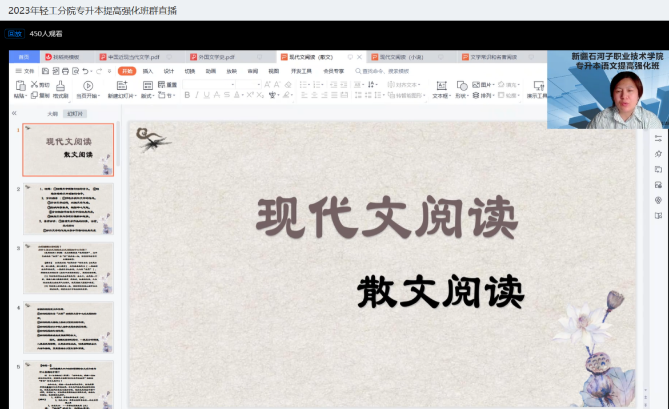Start slideshow from current page (当页开始)
Screen dimensions: 669x409
click(x=88, y=86)
